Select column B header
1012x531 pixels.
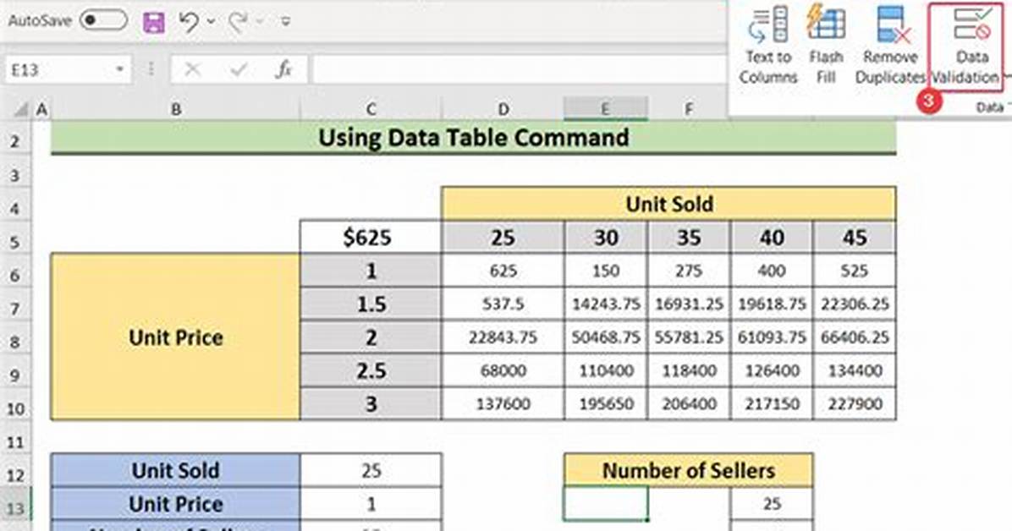pos(175,109)
